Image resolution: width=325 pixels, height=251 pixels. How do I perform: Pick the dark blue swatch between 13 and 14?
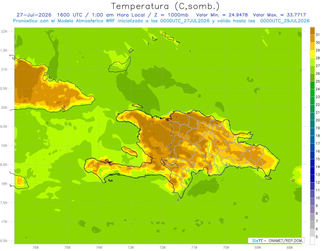point(312,171)
